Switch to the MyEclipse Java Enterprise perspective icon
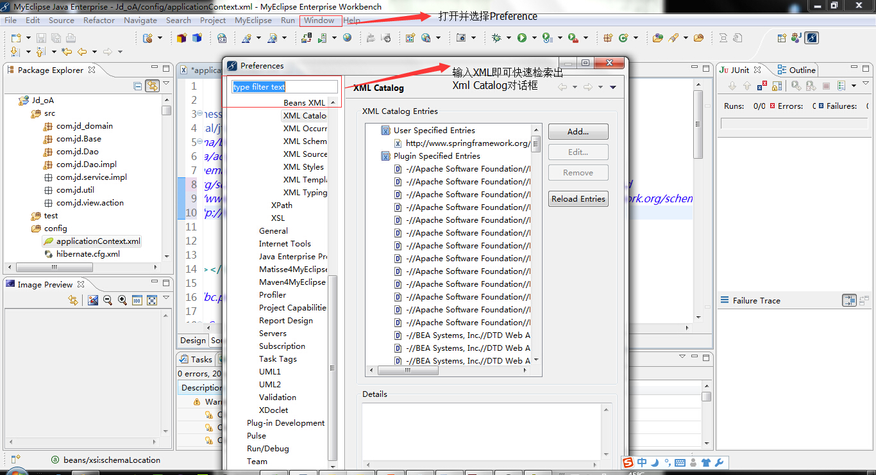This screenshot has height=475, width=876. (811, 38)
